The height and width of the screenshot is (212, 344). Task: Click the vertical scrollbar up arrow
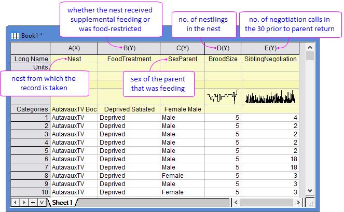(x=310, y=47)
